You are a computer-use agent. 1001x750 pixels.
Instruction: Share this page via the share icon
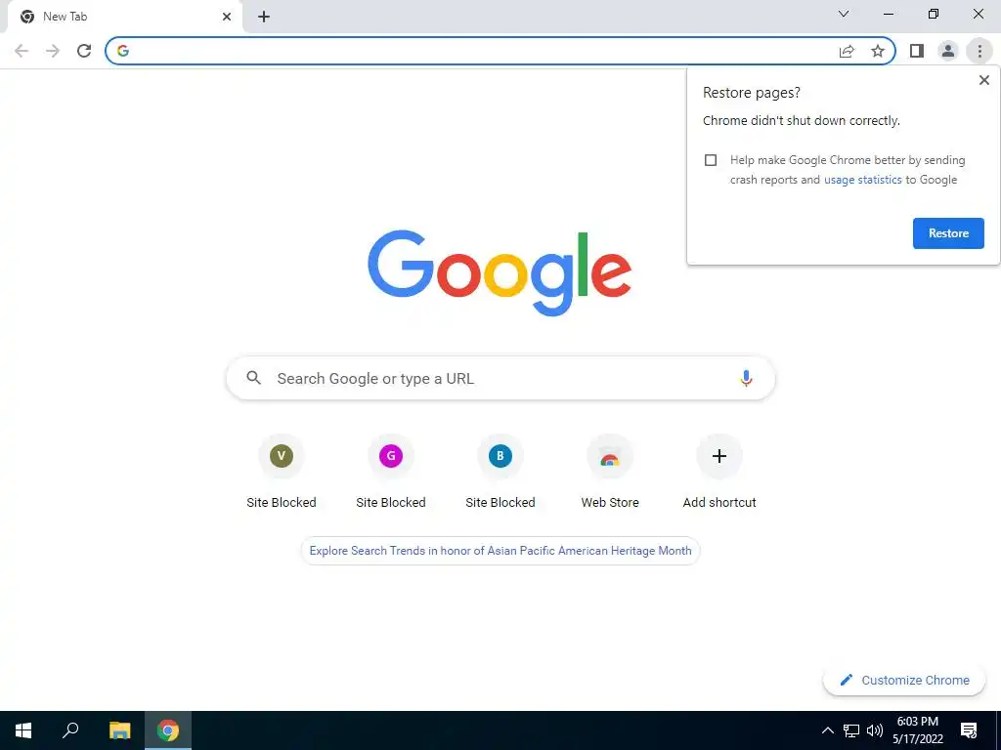[847, 51]
